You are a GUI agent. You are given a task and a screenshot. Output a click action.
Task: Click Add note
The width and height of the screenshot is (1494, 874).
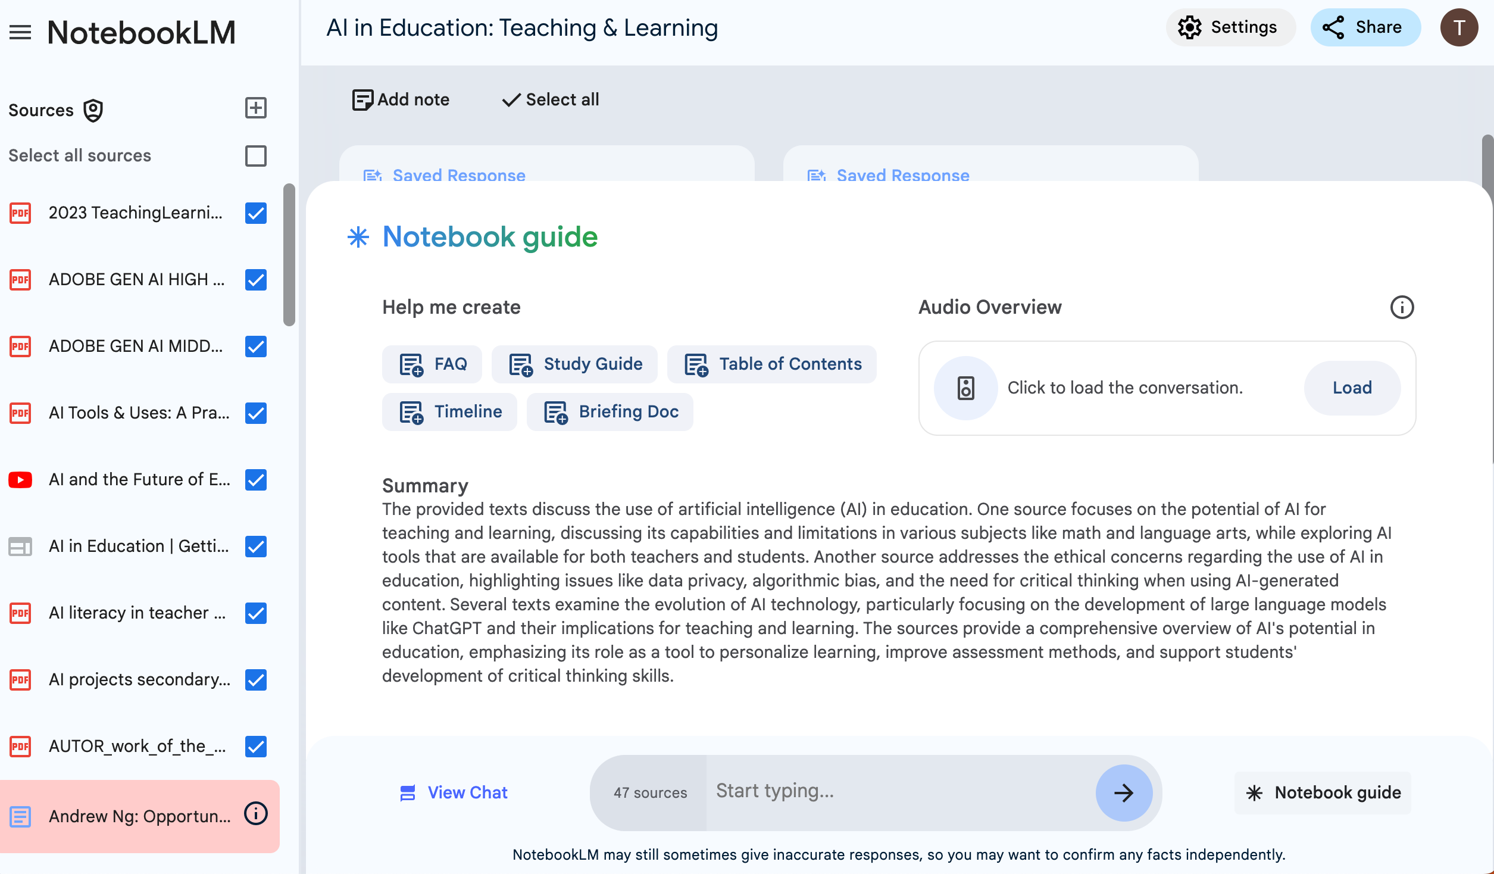[401, 99]
